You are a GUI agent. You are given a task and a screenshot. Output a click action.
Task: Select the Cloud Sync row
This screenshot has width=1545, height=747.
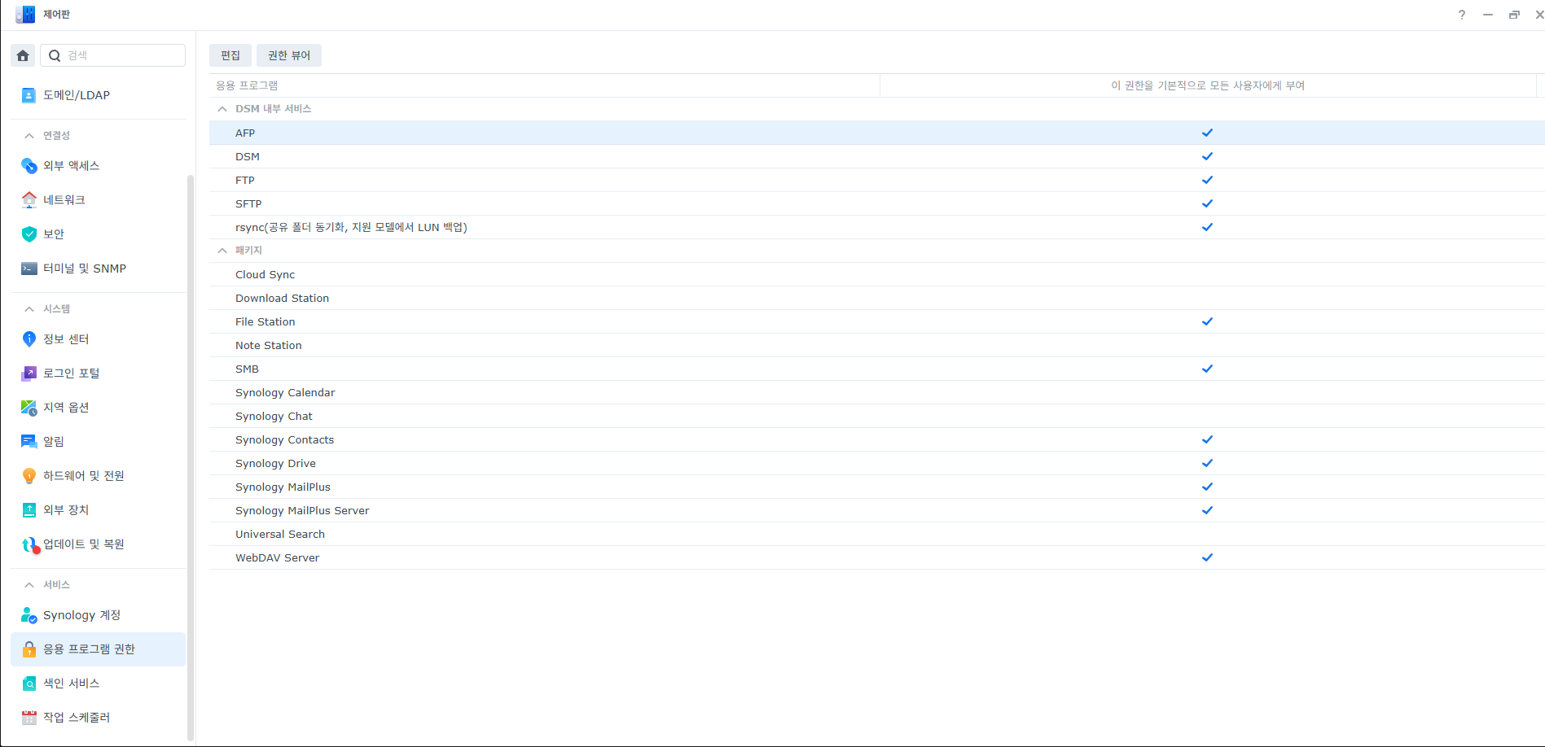(877, 274)
